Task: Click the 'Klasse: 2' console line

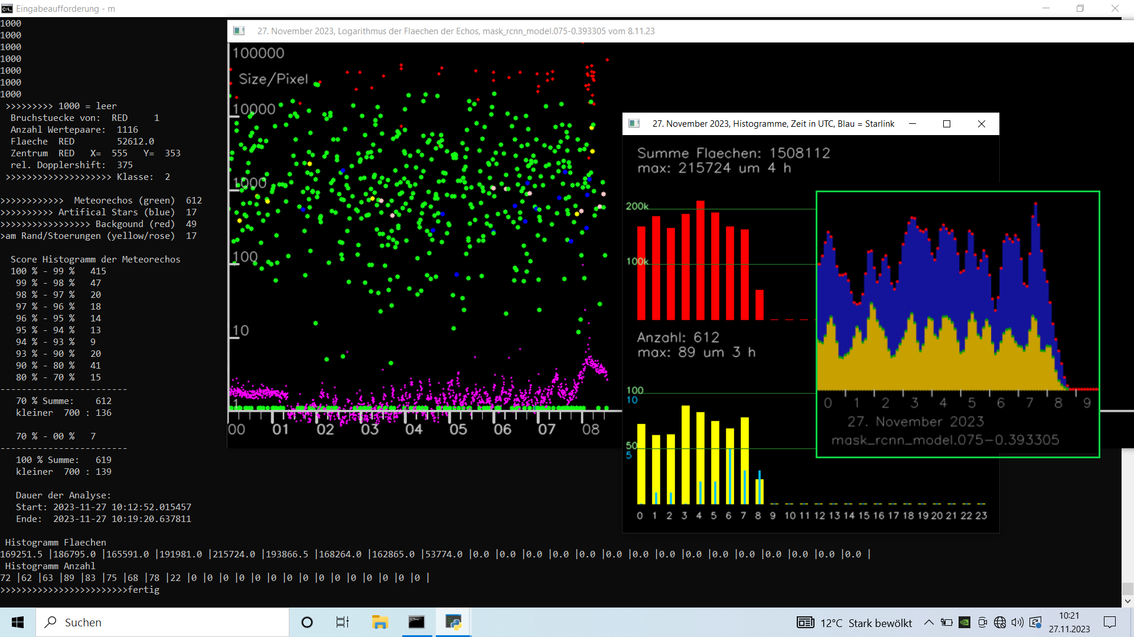Action: tap(88, 177)
